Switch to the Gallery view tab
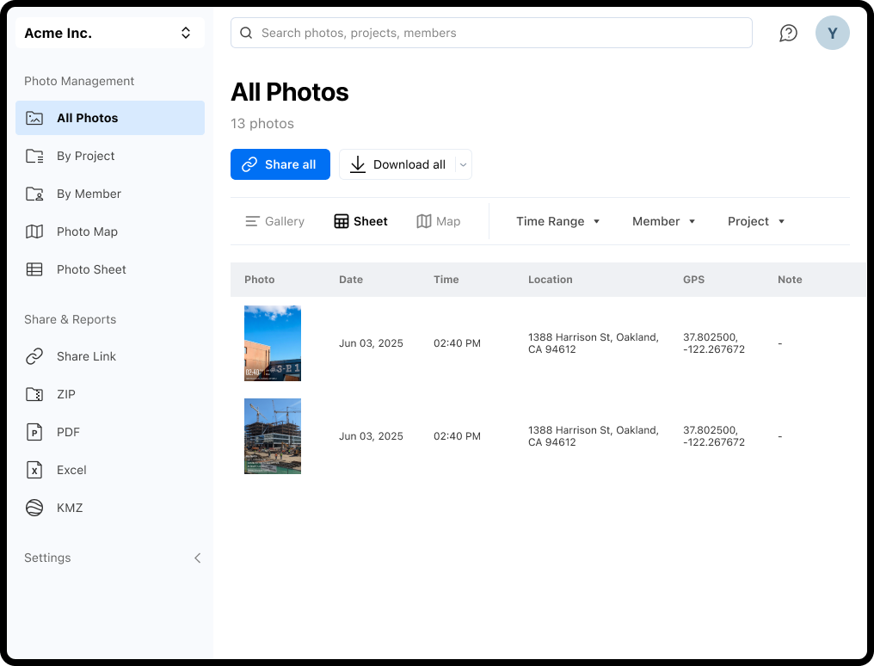Screen dimensions: 874x666 tap(274, 222)
